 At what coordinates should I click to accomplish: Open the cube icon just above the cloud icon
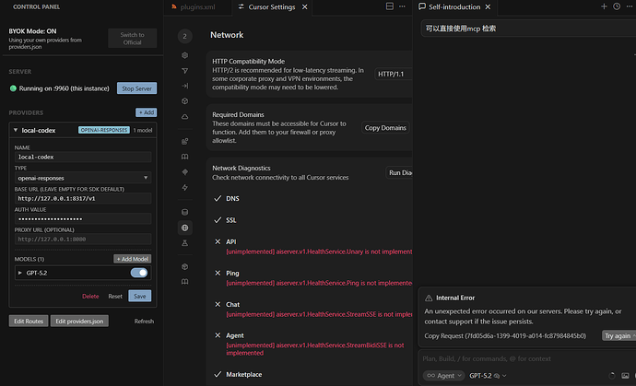pos(184,101)
